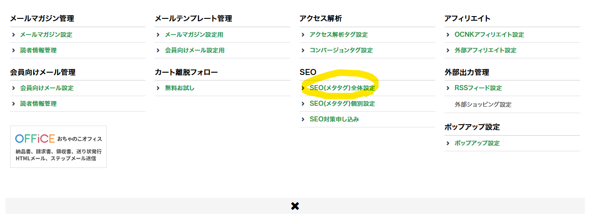Click arrow icon before ポップアップ設定 link
The width and height of the screenshot is (589, 218).
point(448,143)
